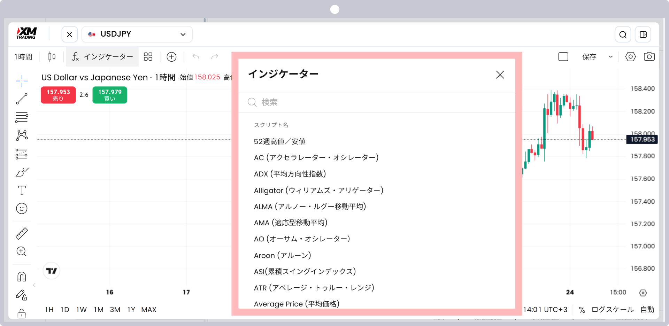Viewport: 669px width, 326px height.
Task: Undo the last chart action
Action: pos(196,56)
